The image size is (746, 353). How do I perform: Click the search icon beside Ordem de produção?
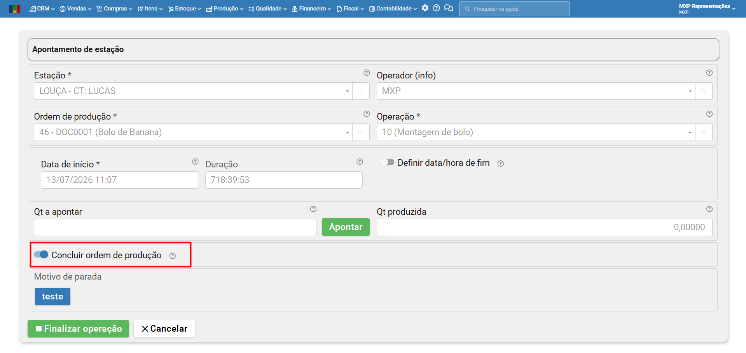(x=361, y=132)
